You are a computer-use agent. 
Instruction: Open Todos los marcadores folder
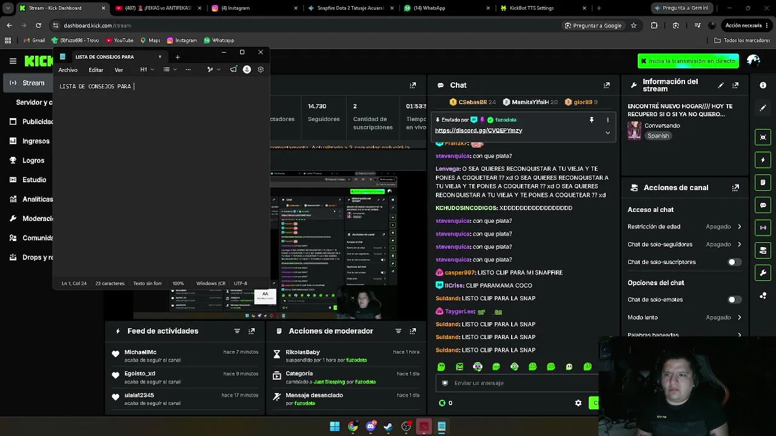click(742, 41)
